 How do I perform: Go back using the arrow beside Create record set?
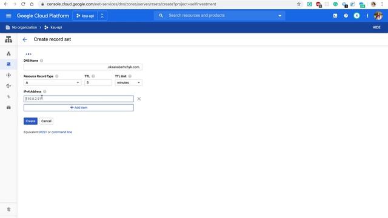(x=25, y=39)
